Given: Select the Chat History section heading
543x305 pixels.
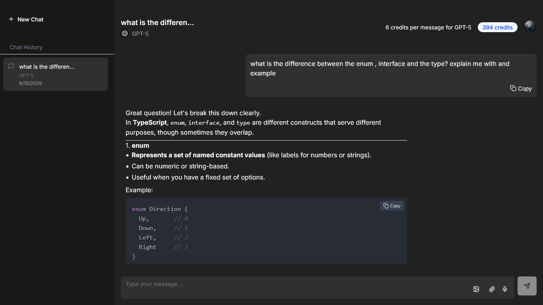Looking at the screenshot, I should (x=26, y=47).
